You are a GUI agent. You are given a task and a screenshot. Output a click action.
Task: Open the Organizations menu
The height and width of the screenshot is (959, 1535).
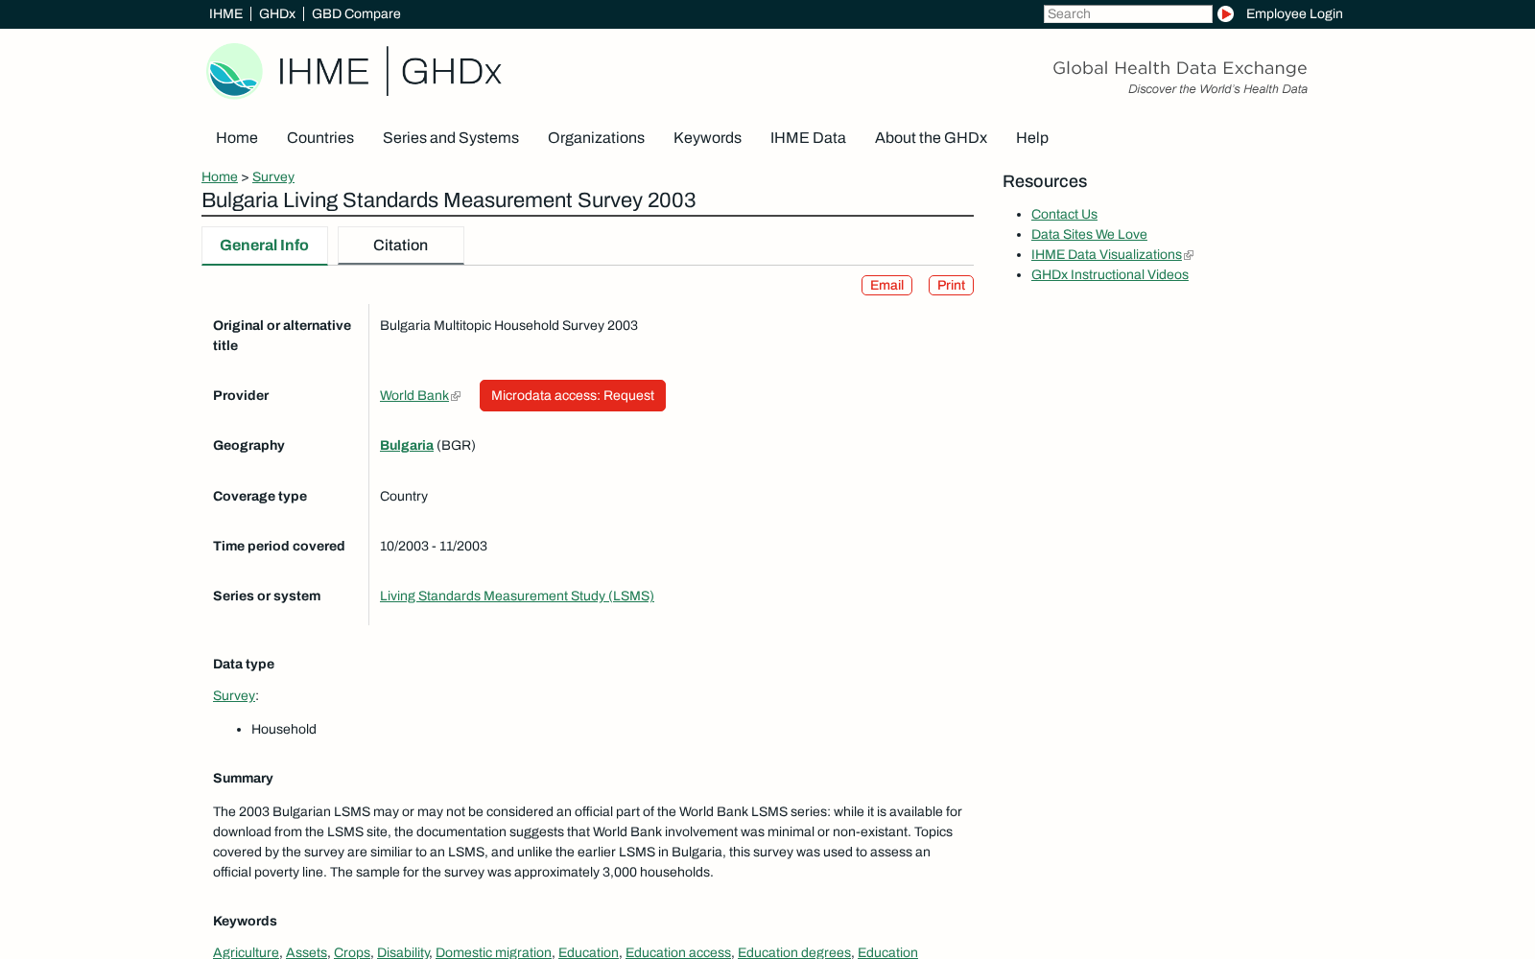596,138
